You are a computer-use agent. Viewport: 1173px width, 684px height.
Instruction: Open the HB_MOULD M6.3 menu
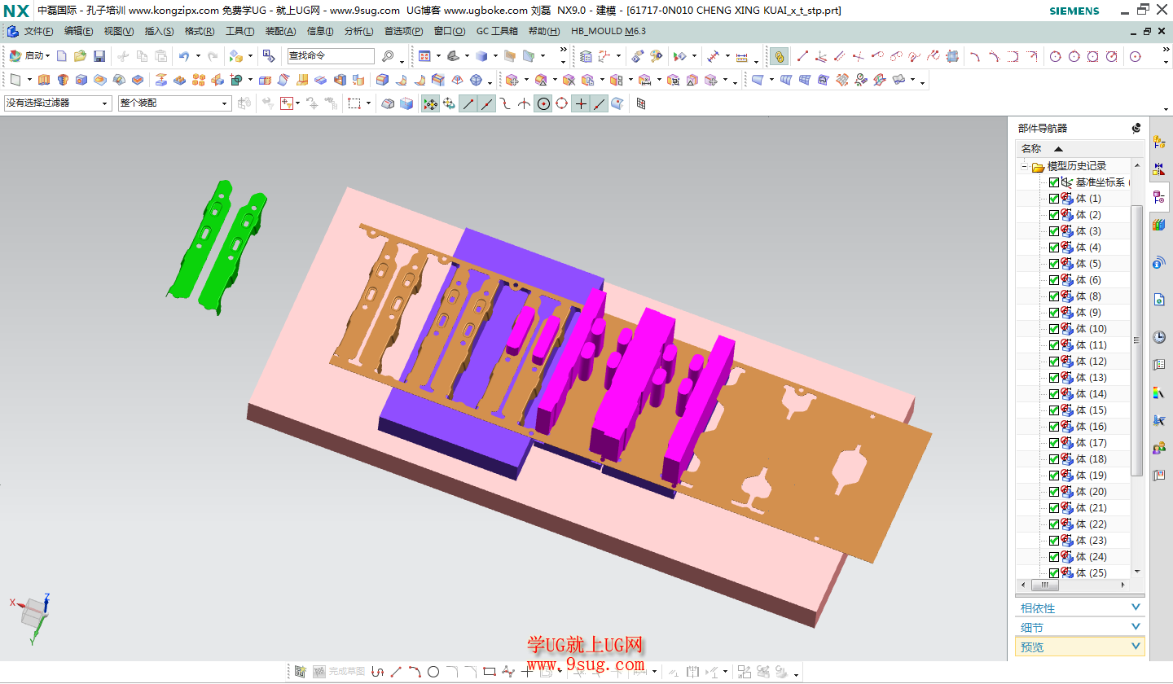608,31
